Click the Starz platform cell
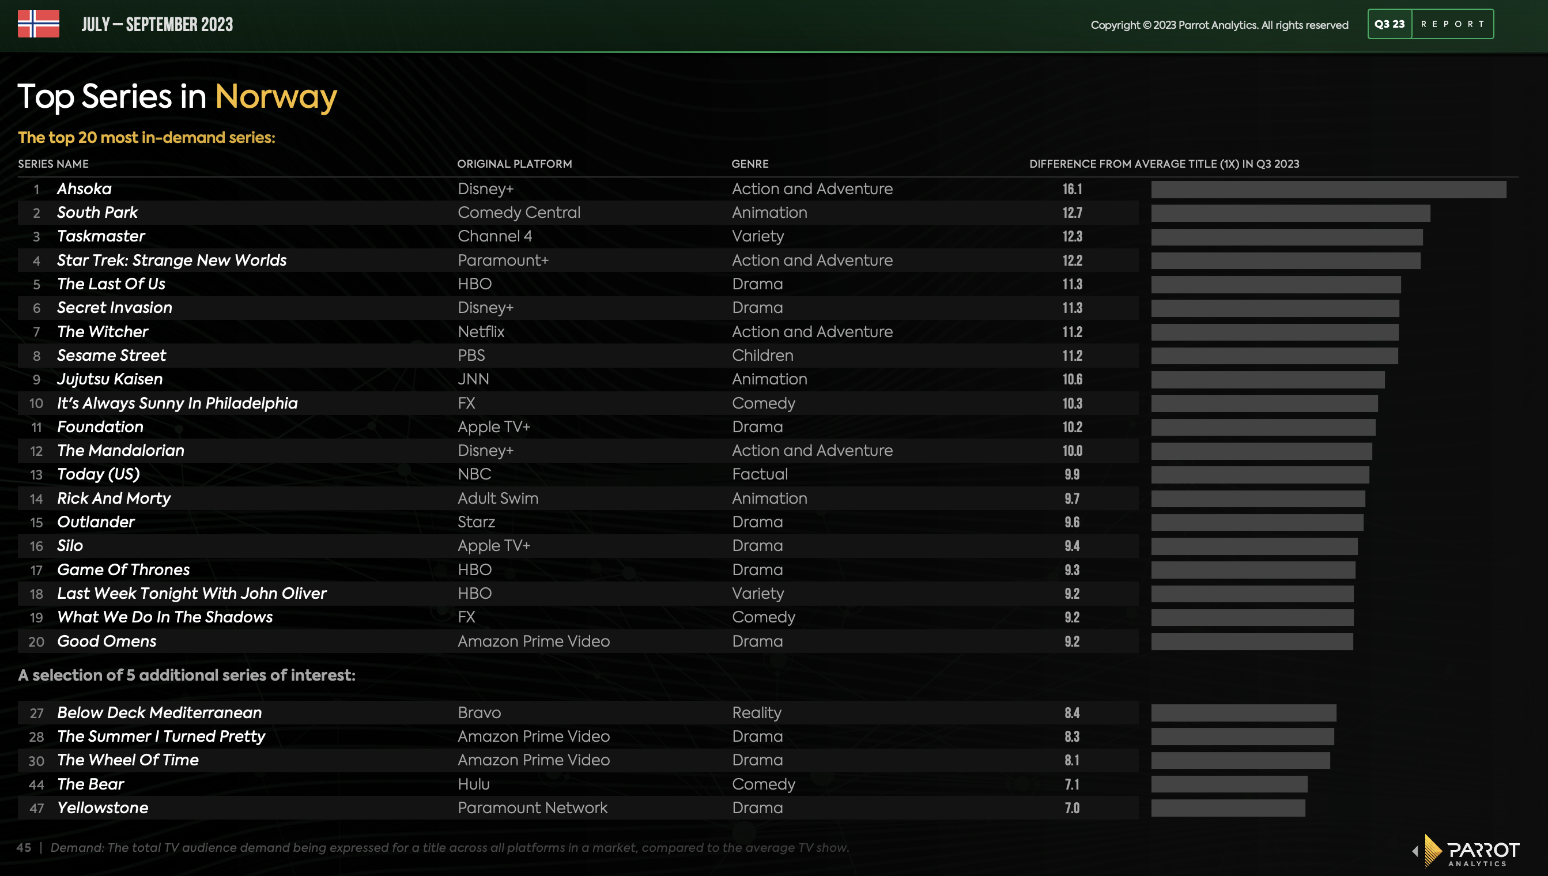The height and width of the screenshot is (876, 1548). tap(476, 522)
